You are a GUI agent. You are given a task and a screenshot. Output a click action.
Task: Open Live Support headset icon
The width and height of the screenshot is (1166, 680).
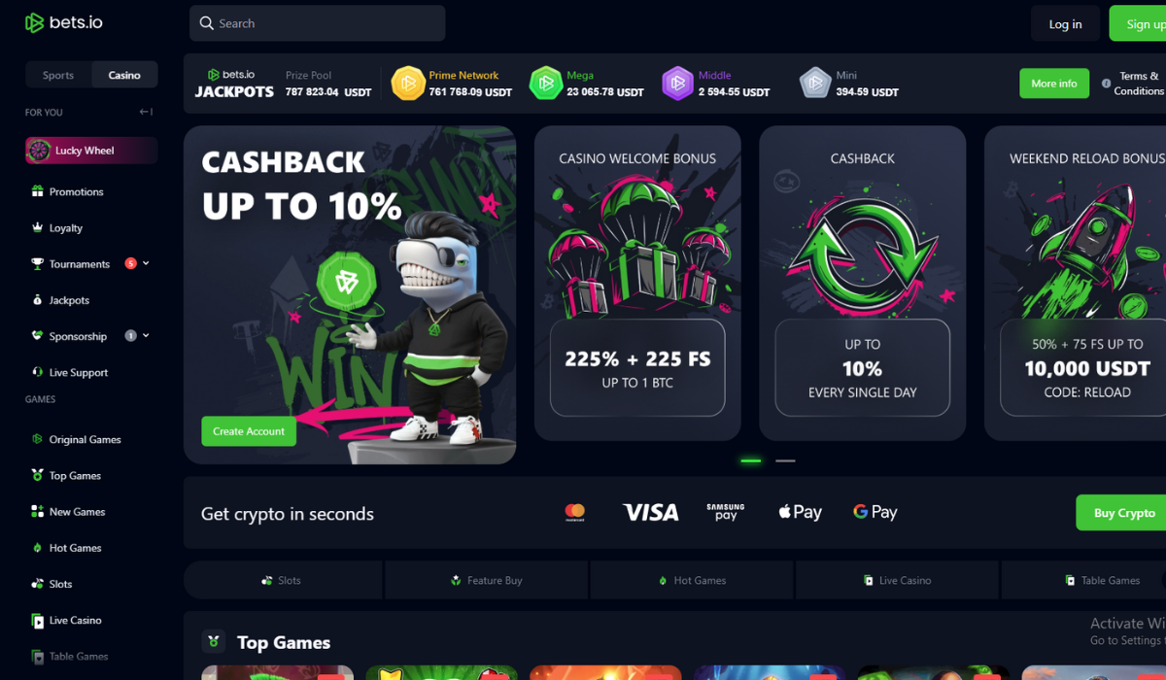coord(37,372)
